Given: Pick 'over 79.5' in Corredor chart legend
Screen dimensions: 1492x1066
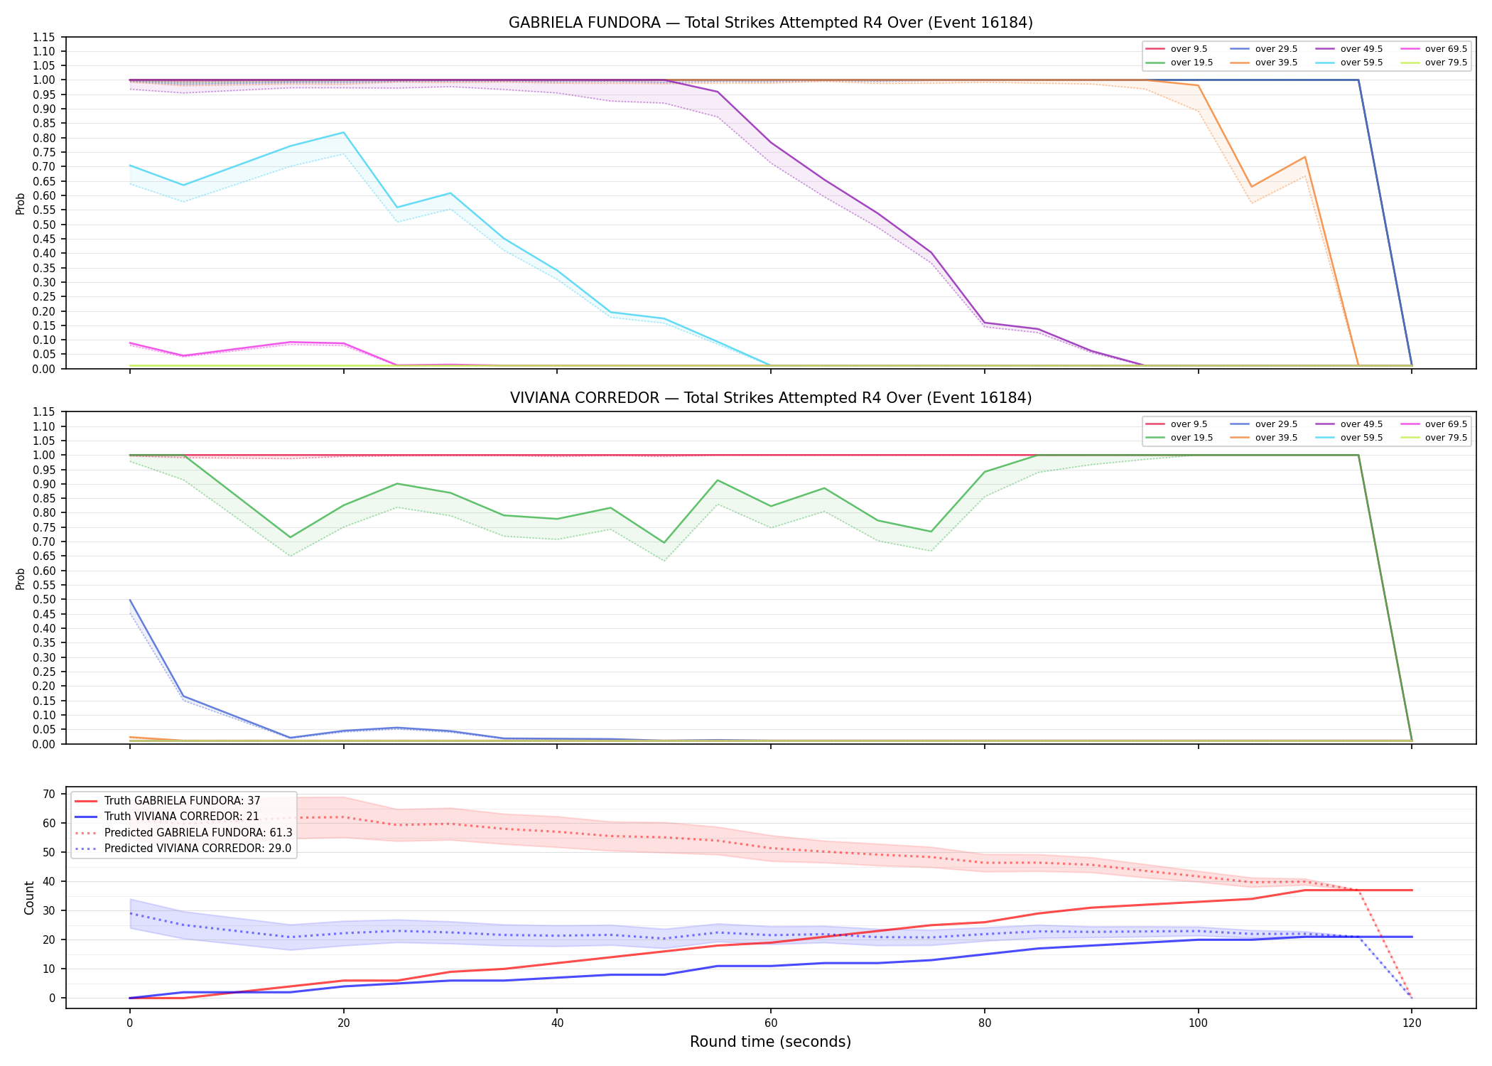Looking at the screenshot, I should [1434, 438].
